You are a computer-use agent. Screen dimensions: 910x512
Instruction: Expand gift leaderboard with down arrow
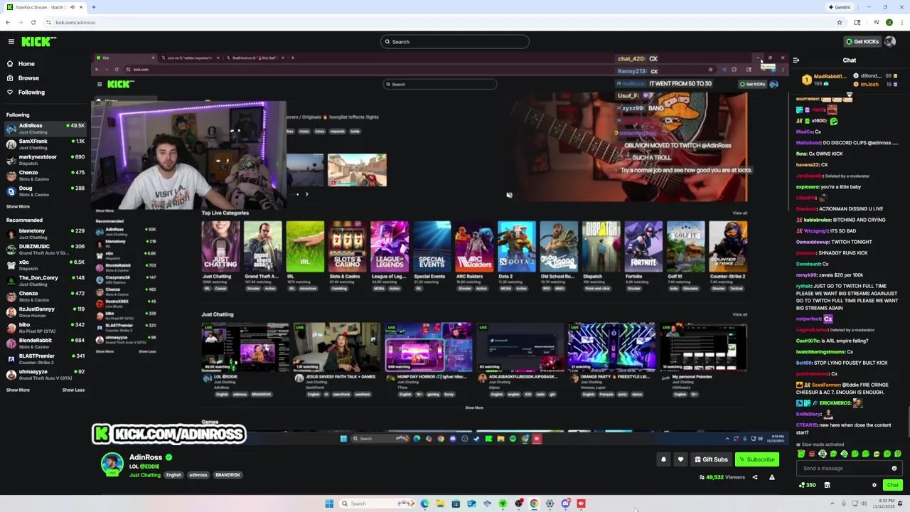pyautogui.click(x=849, y=93)
